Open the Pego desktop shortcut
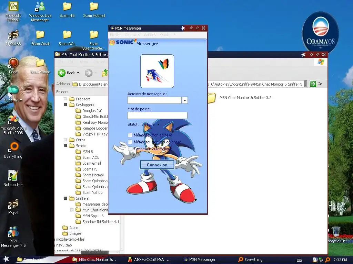 [x=13, y=66]
